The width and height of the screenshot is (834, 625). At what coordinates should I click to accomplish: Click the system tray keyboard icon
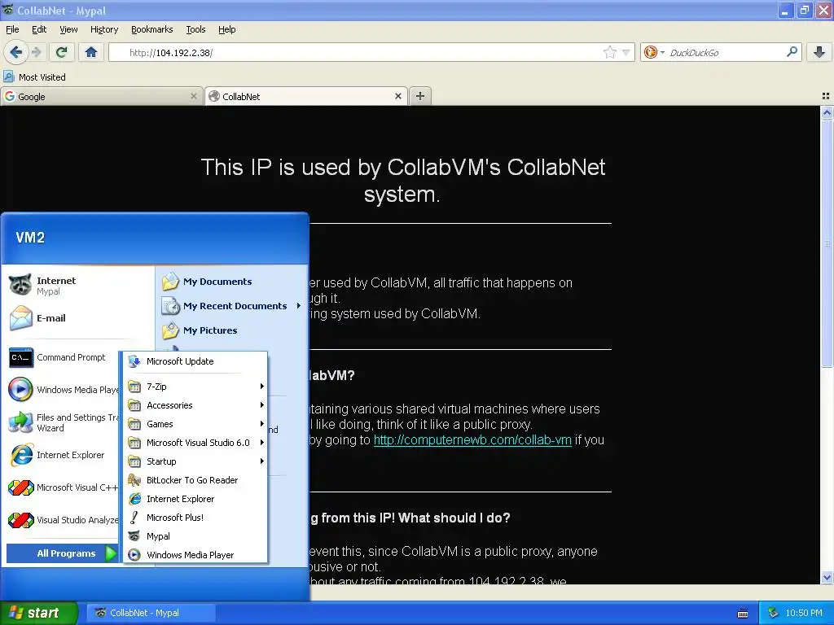pos(743,614)
